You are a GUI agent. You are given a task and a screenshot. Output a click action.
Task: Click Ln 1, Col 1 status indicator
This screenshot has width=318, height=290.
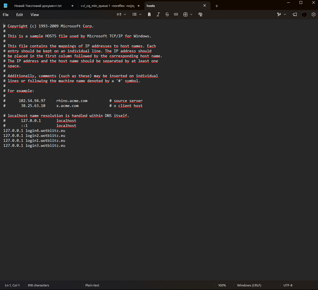coord(12,285)
